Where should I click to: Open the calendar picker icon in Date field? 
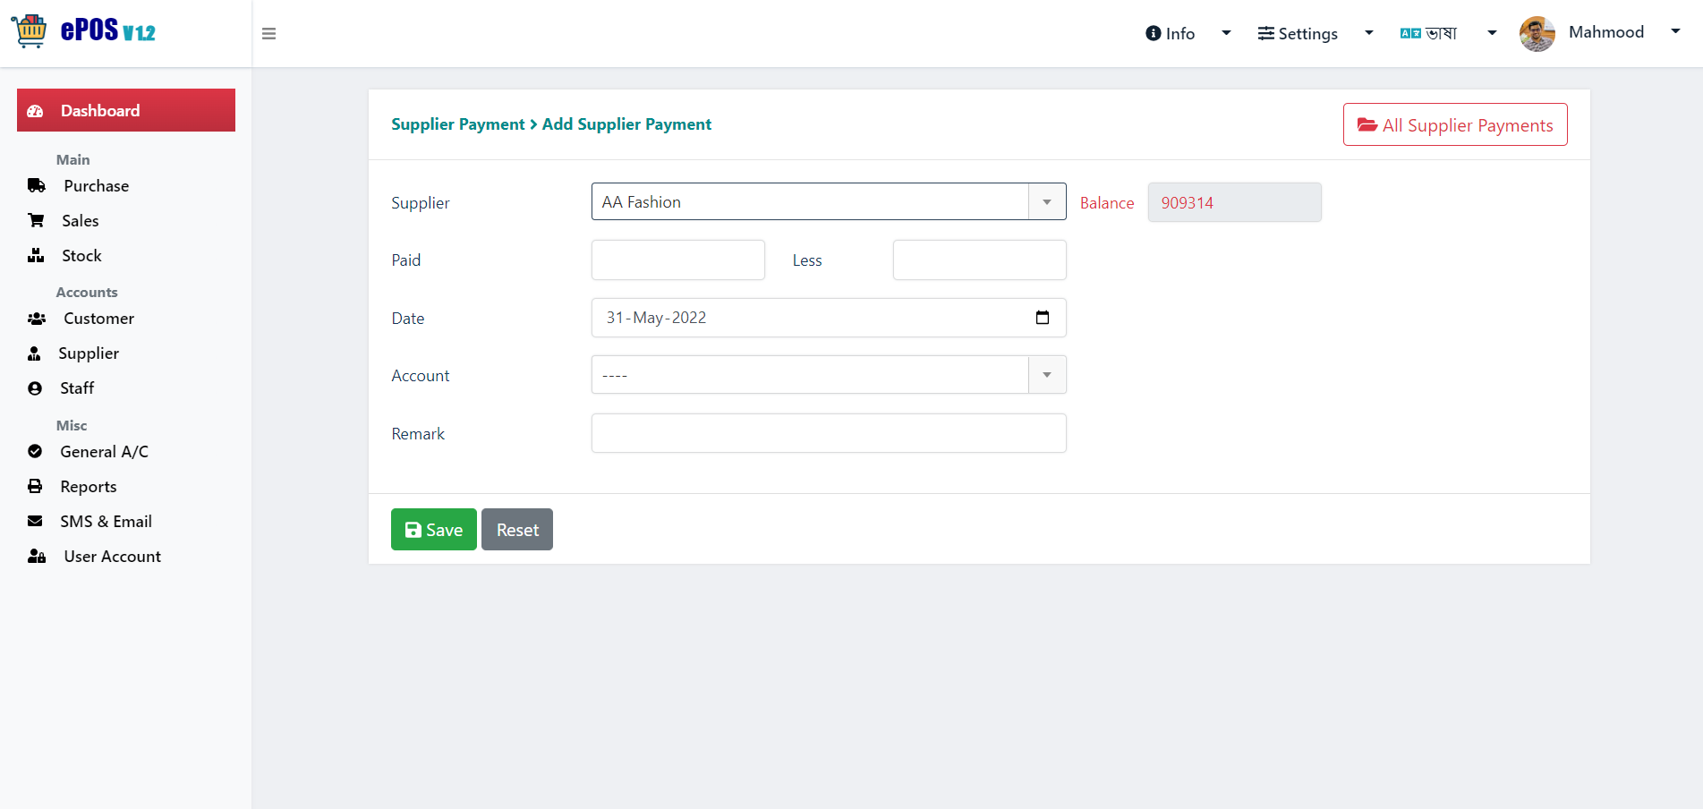[x=1043, y=318]
